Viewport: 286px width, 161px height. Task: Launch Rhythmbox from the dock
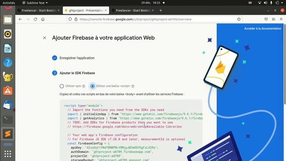tap(8, 34)
